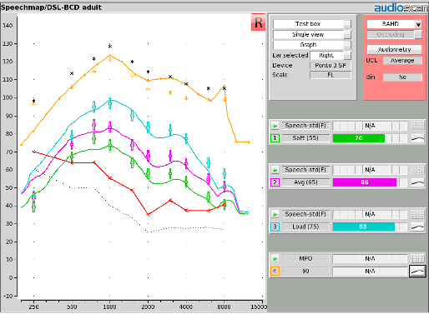Click the Audiometry button
The height and width of the screenshot is (314, 429).
click(394, 50)
